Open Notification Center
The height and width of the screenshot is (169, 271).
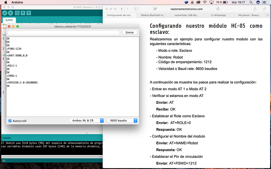click(264, 2)
